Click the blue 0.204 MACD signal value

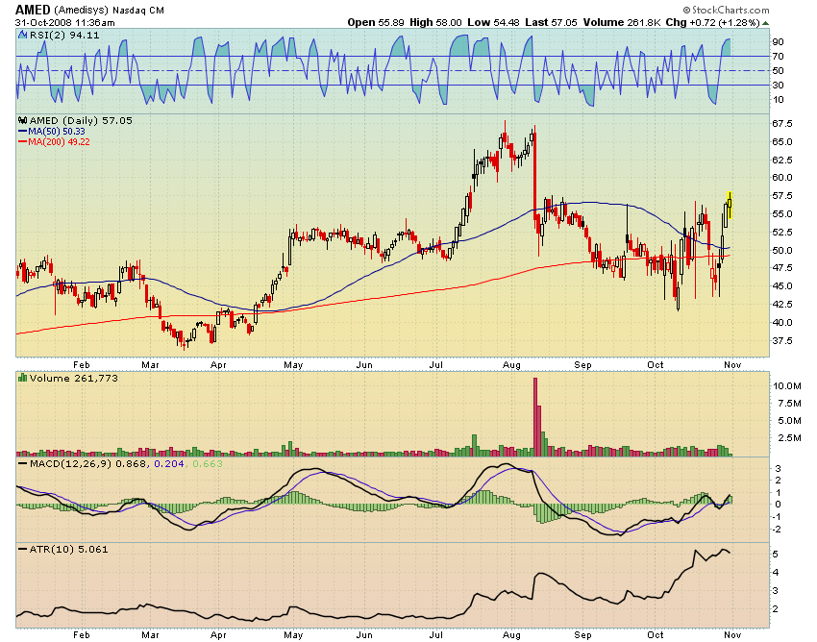click(169, 464)
